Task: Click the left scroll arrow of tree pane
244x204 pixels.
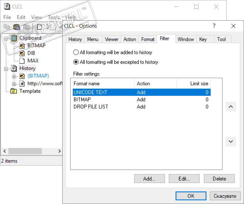Action: 5,151
